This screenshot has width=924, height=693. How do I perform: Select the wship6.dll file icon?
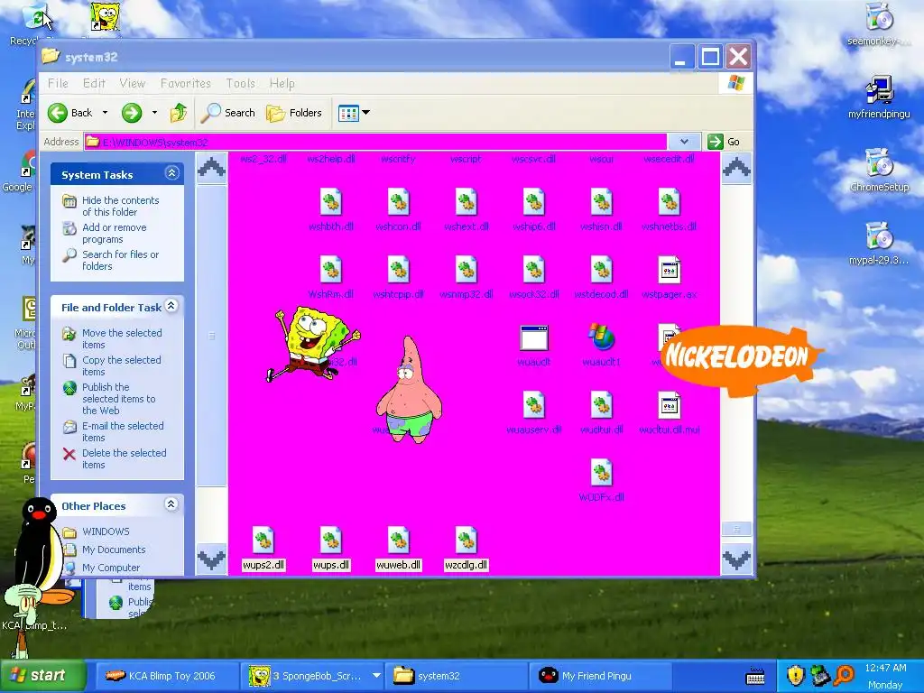click(x=534, y=202)
